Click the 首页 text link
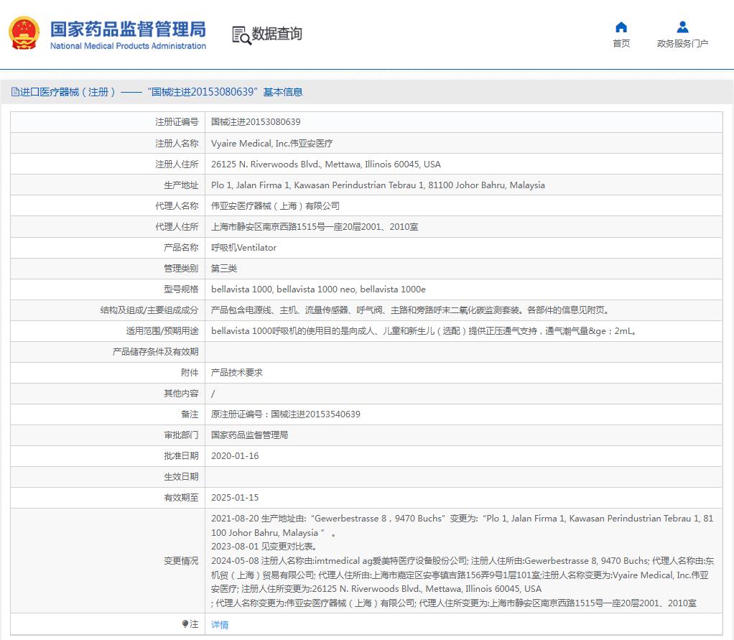Viewport: 734px width, 640px height. click(621, 43)
